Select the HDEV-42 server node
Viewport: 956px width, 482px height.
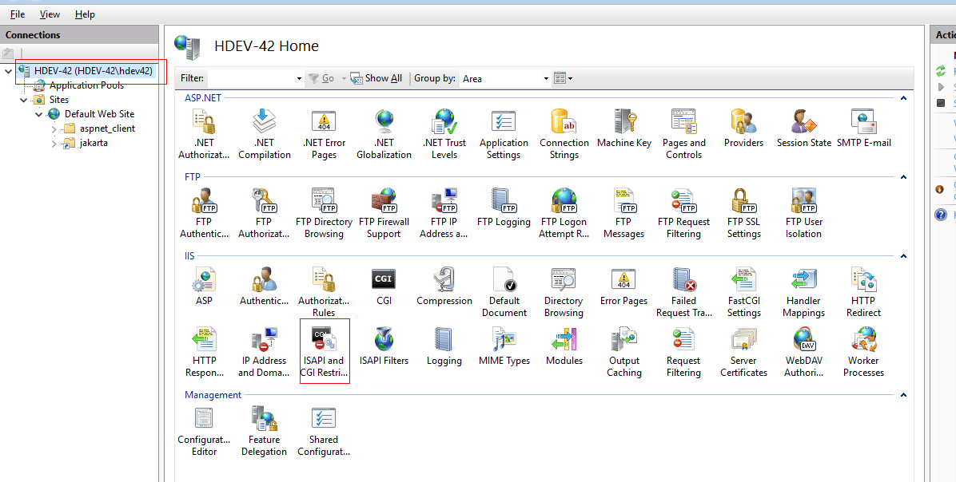(x=94, y=71)
